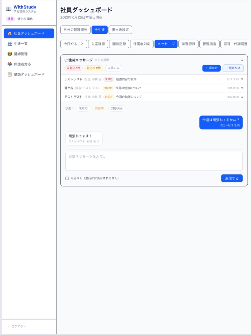
Task: Click the people icon beside 生徒一覧
Action: click(x=10, y=44)
